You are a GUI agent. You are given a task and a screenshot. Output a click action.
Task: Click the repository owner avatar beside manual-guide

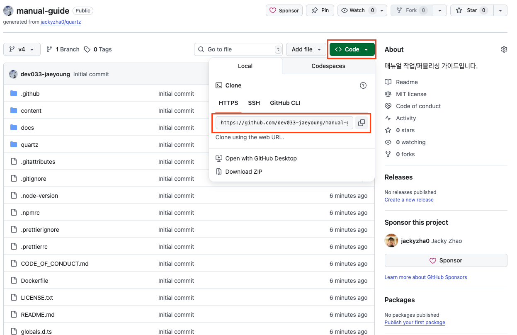[8, 11]
